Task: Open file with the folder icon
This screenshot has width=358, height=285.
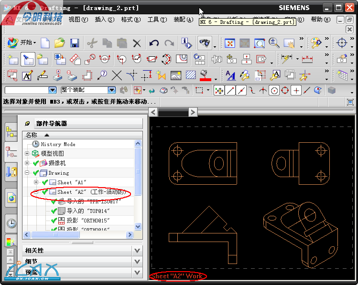Action: [59, 43]
